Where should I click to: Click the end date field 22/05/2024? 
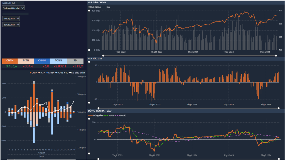coord(9,25)
